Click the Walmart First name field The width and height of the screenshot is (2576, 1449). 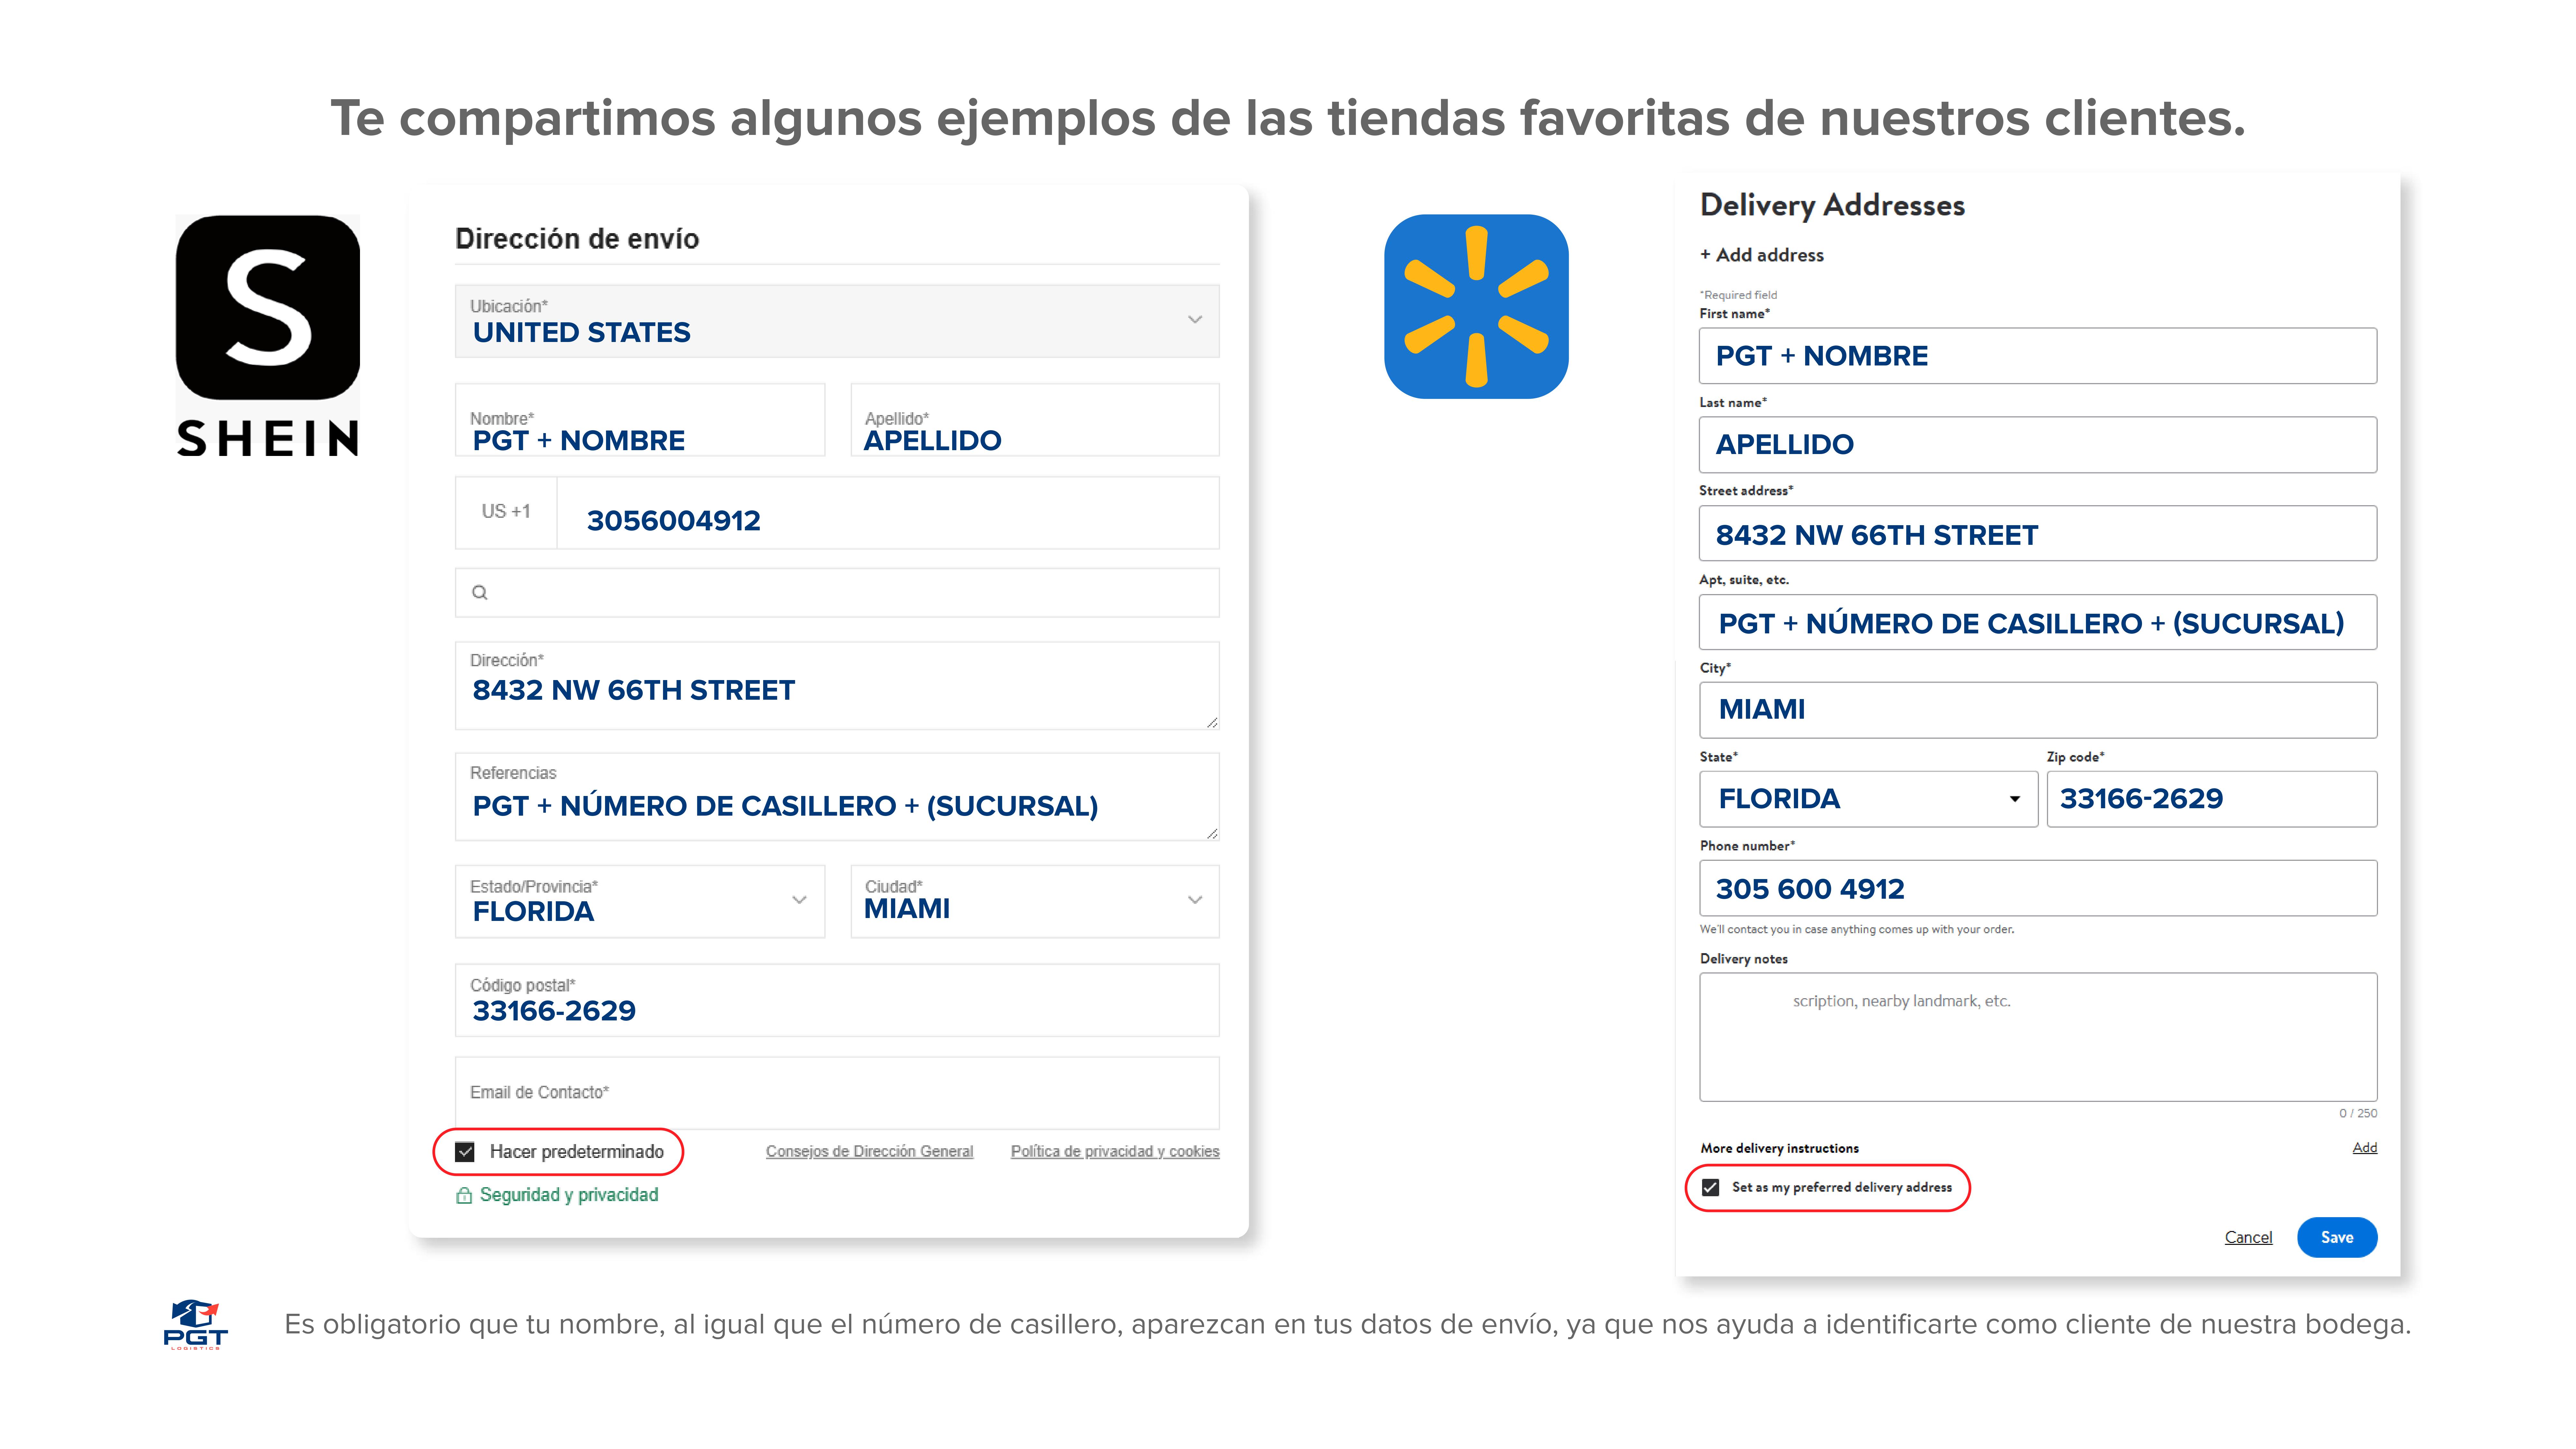2038,356
